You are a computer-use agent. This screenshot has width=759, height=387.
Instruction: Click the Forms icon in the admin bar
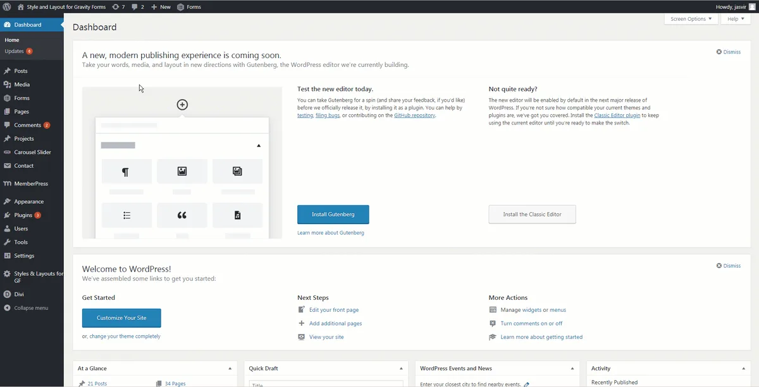[x=181, y=7]
